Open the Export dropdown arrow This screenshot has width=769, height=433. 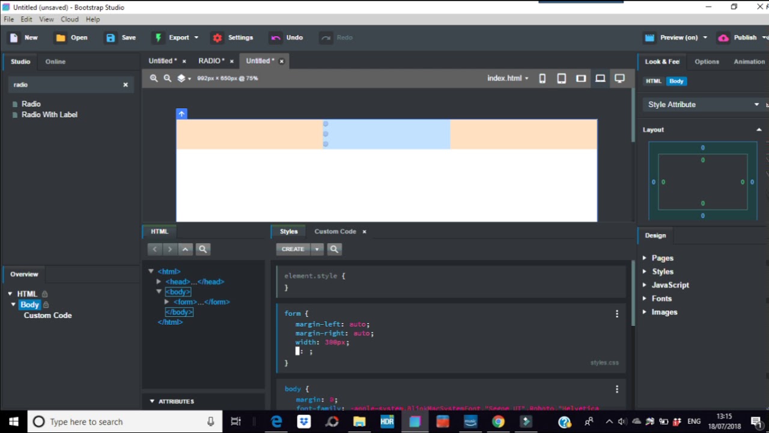click(196, 37)
